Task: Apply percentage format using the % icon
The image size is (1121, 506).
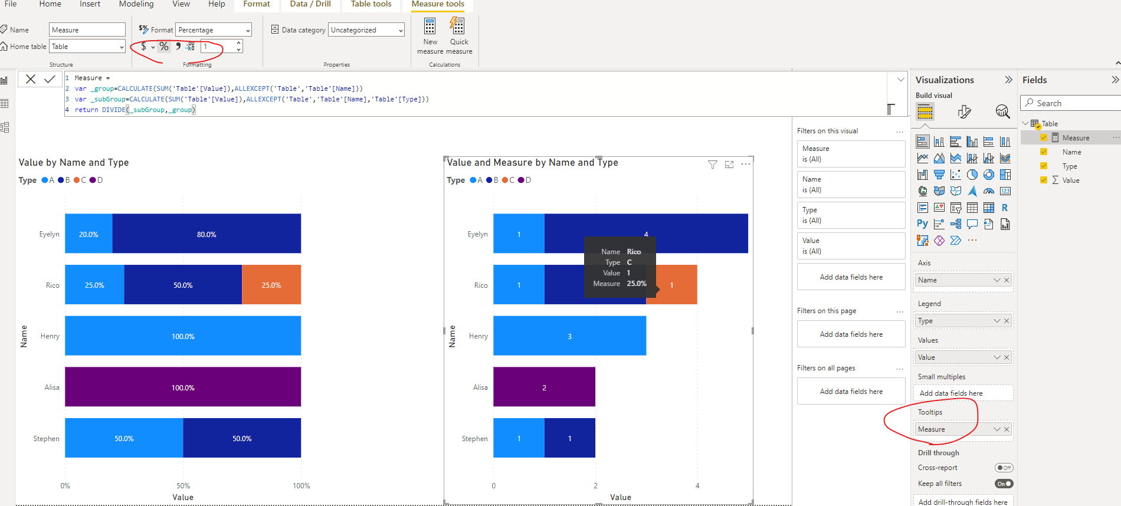Action: (x=164, y=47)
